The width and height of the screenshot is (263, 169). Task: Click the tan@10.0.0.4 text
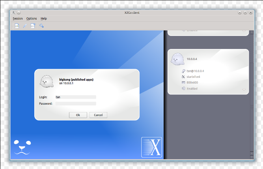tap(195, 71)
